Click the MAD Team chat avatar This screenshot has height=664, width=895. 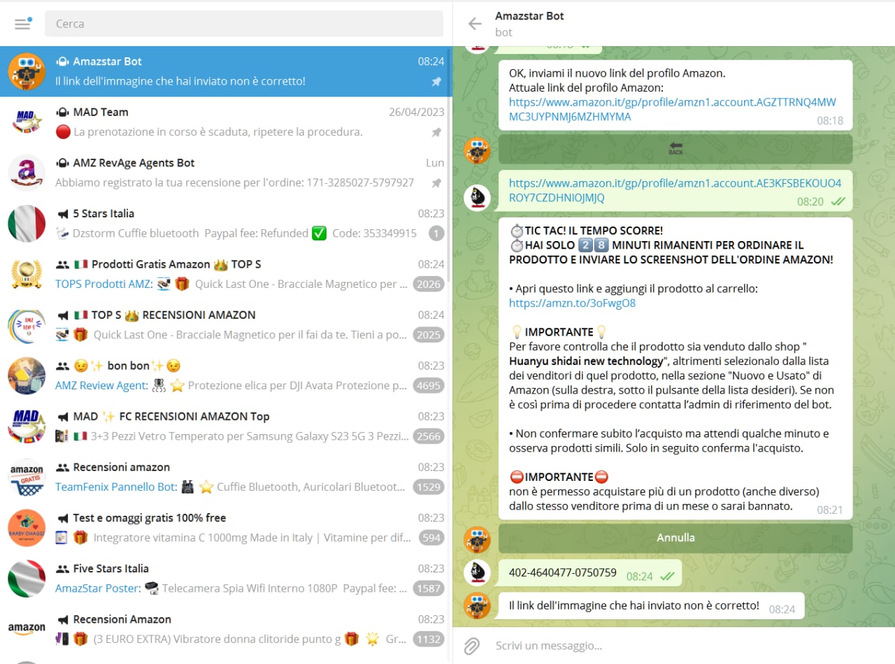click(27, 122)
